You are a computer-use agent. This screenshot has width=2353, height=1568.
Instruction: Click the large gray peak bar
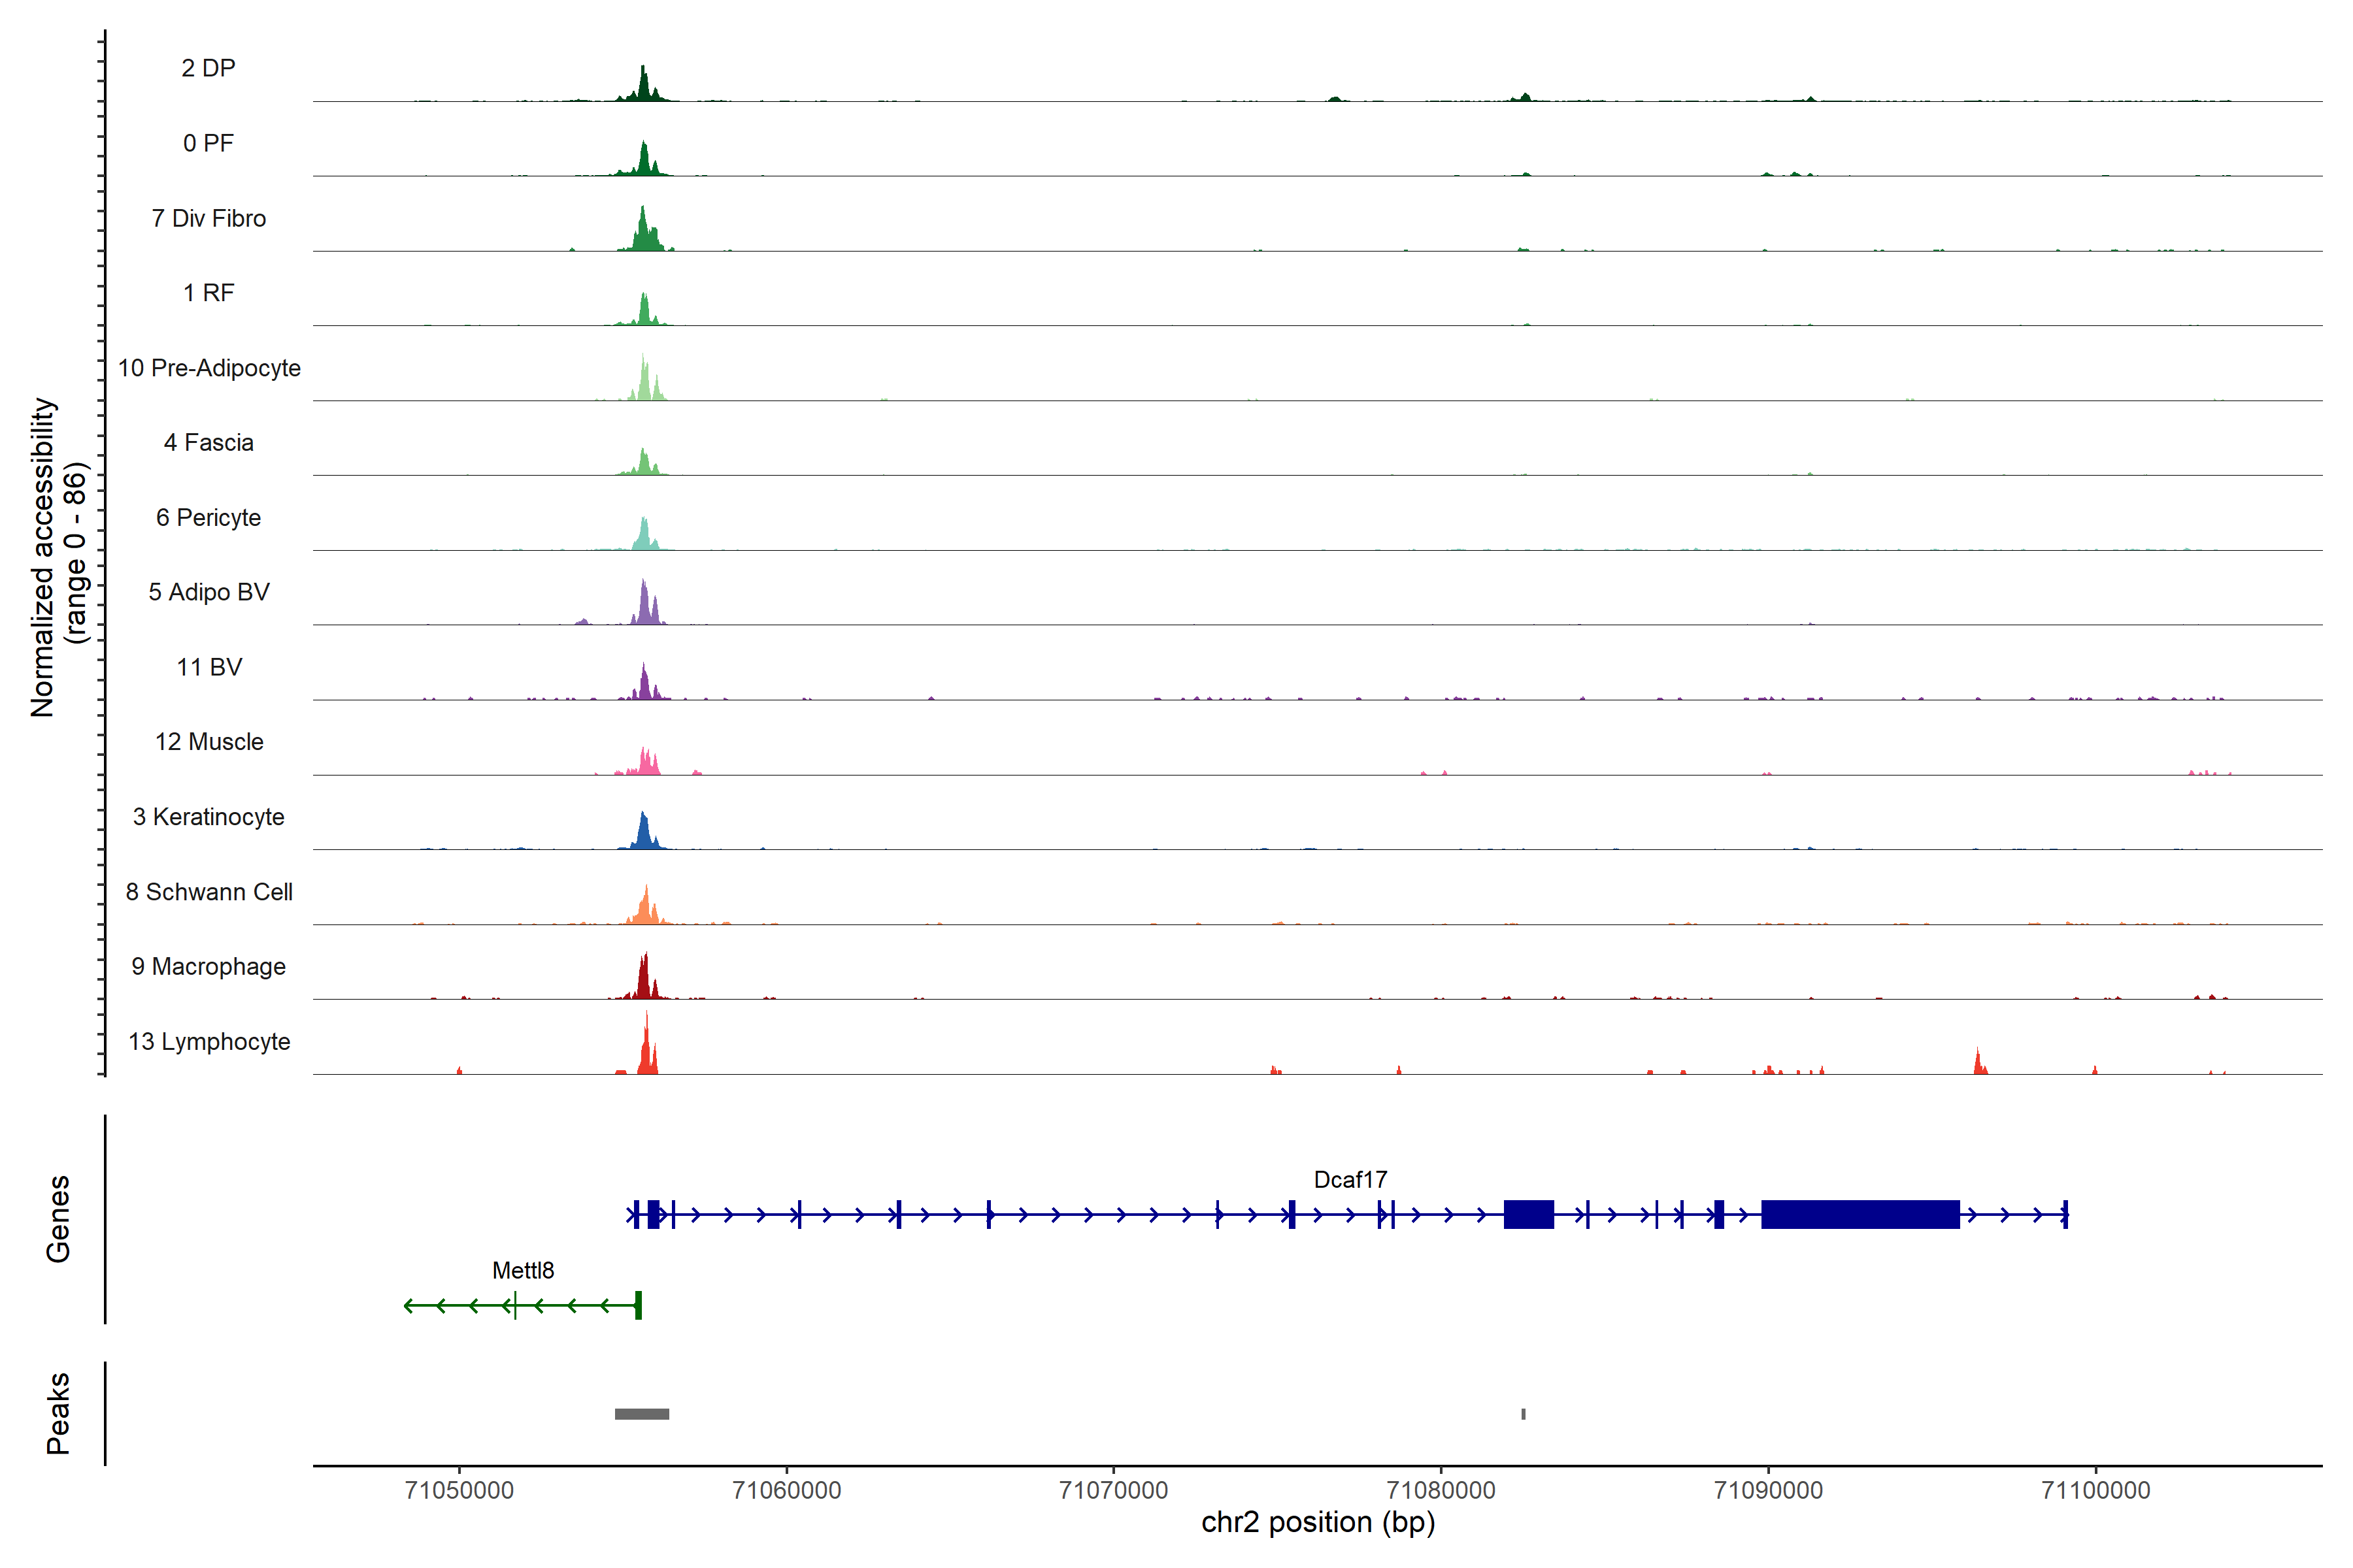pos(641,1414)
